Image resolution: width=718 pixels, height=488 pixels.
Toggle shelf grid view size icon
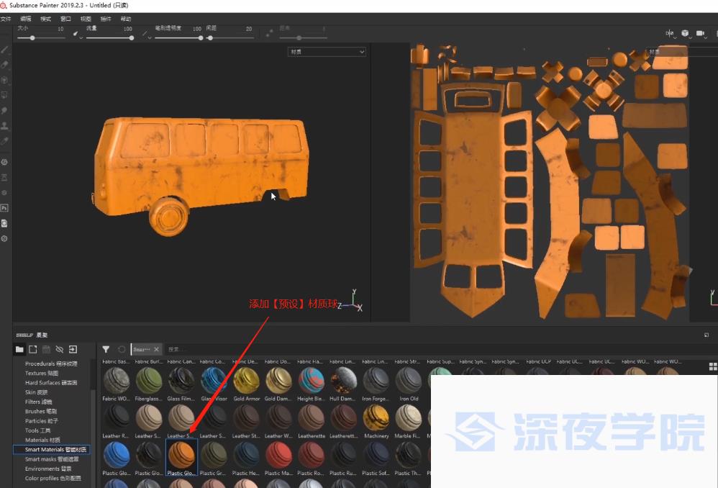click(x=712, y=367)
